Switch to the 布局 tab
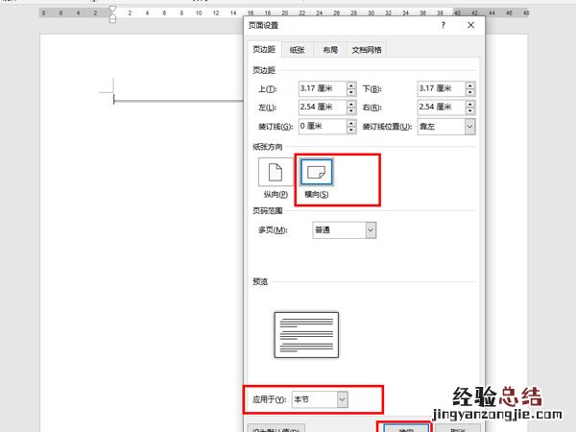 point(329,49)
